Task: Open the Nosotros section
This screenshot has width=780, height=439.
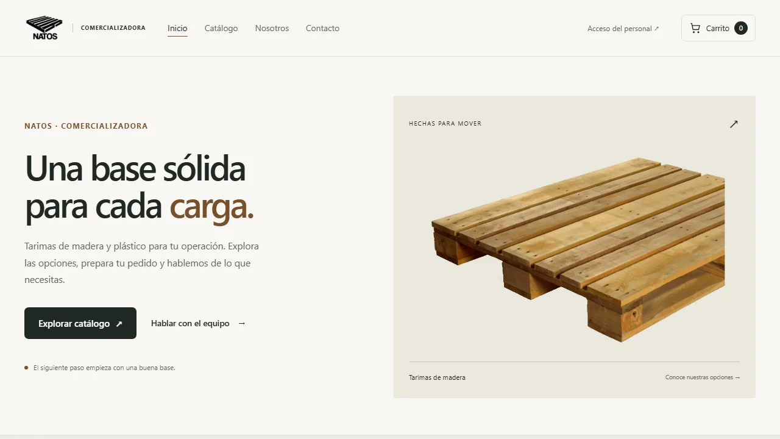Action: click(x=272, y=28)
